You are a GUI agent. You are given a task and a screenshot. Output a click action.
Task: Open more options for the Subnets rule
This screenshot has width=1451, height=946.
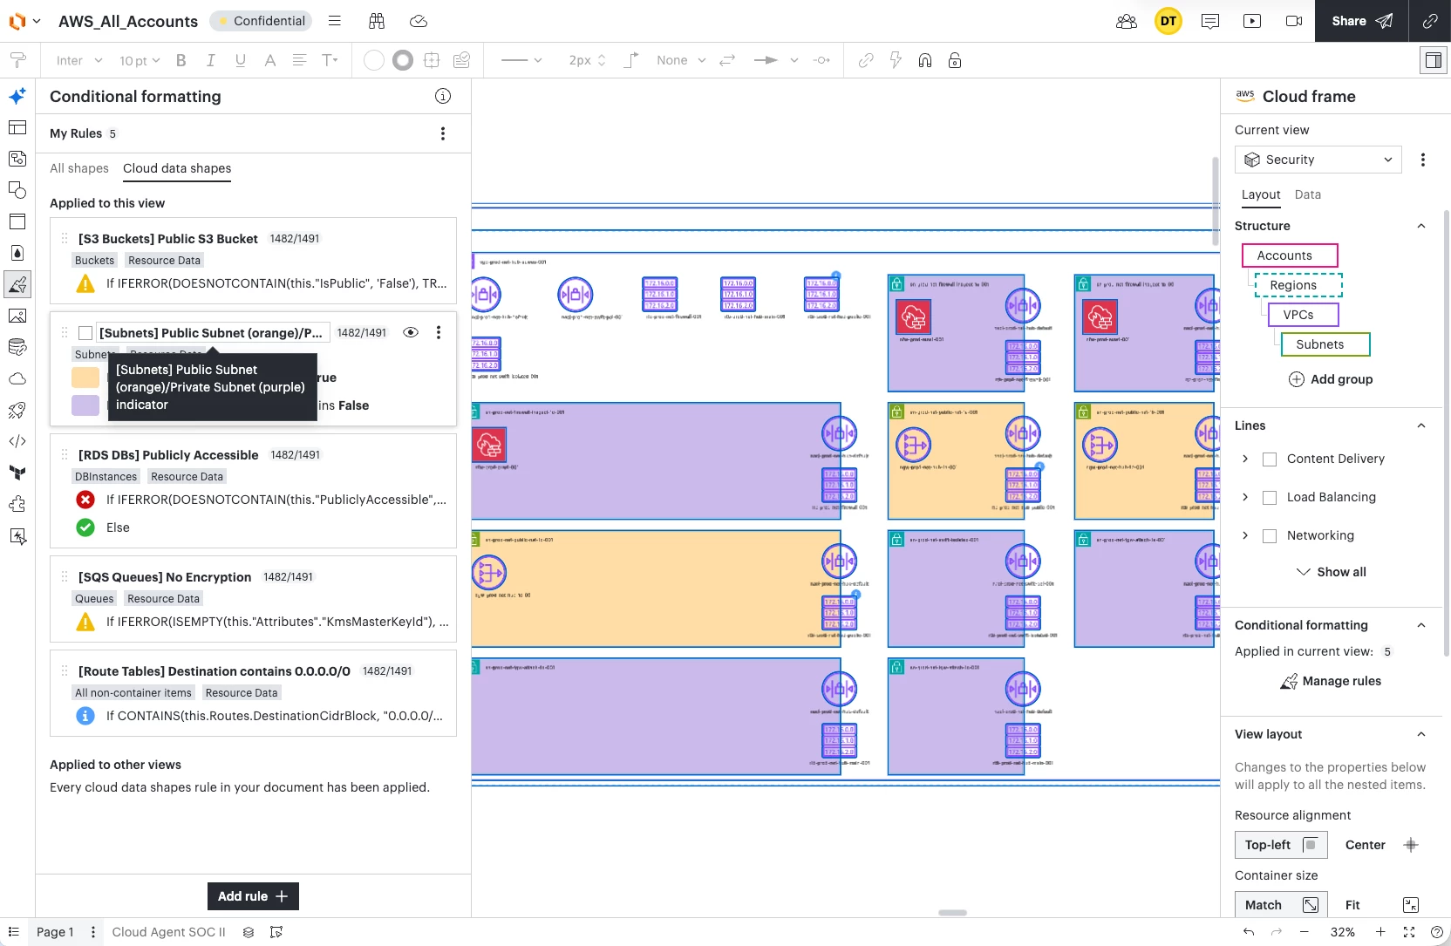(x=439, y=332)
